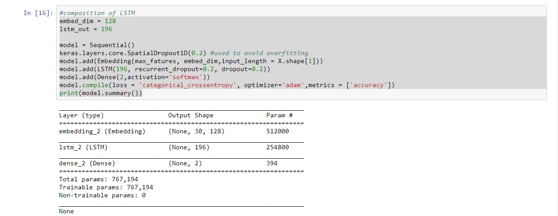Click the 394 parameter count

[x=272, y=163]
